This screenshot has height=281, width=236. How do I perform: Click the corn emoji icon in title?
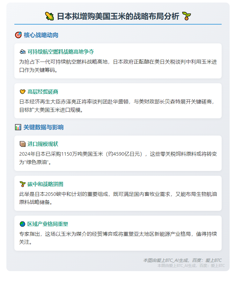[49, 16]
